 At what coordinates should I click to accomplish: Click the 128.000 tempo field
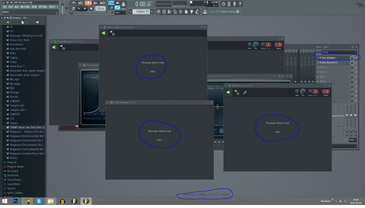[x=100, y=9]
